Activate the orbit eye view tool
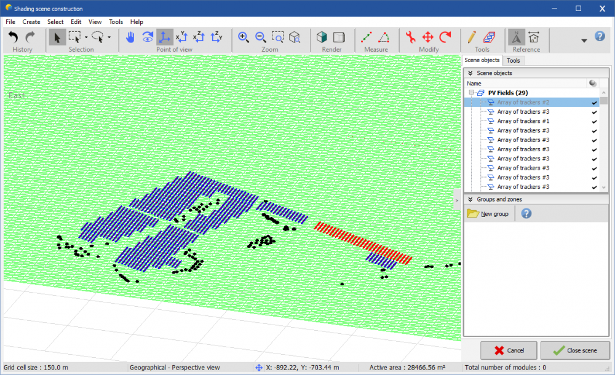The width and height of the screenshot is (615, 375). click(148, 37)
